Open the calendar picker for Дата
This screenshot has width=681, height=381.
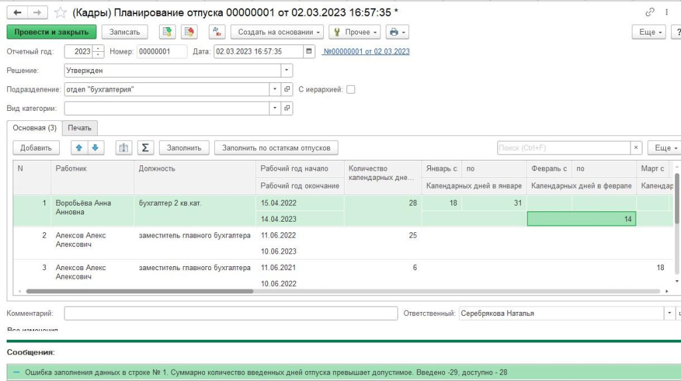[309, 51]
